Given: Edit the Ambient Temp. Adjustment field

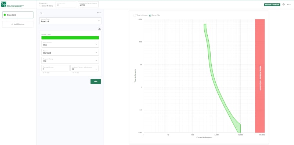Looking at the screenshot, I should 84,68.
